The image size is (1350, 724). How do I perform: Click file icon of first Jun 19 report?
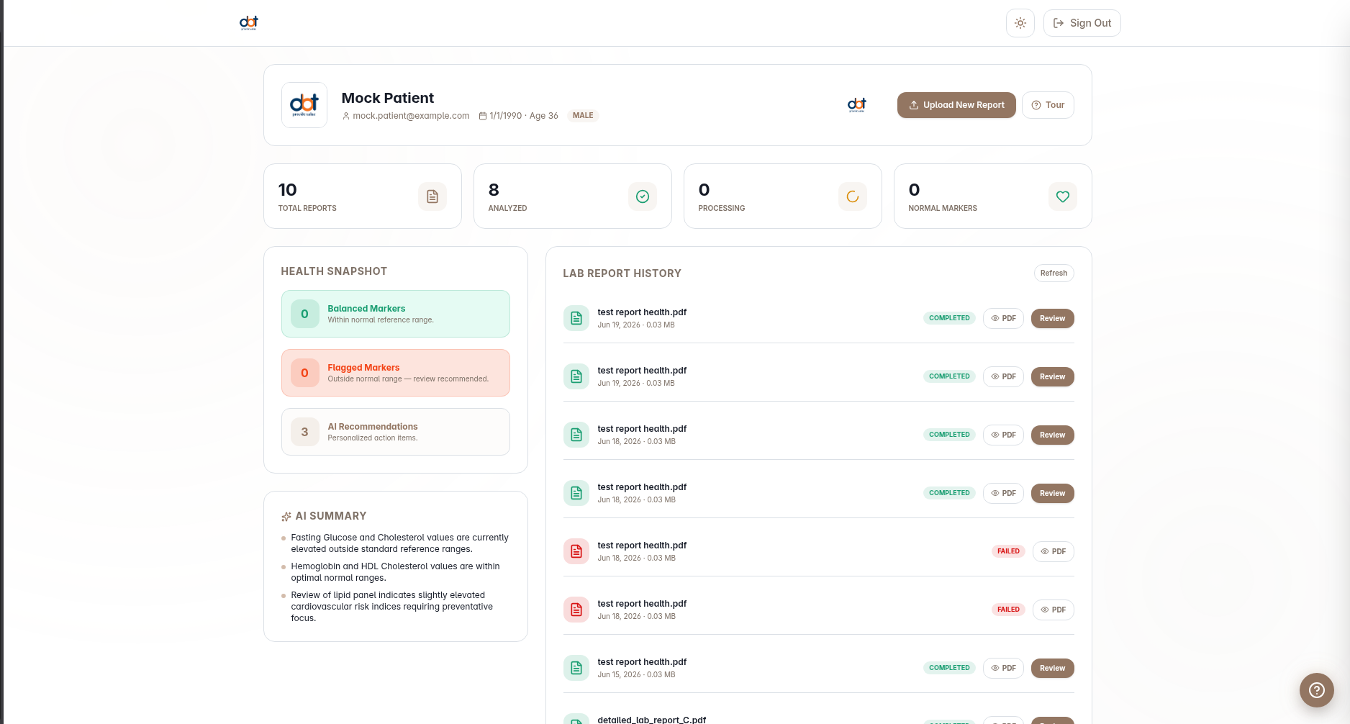576,318
